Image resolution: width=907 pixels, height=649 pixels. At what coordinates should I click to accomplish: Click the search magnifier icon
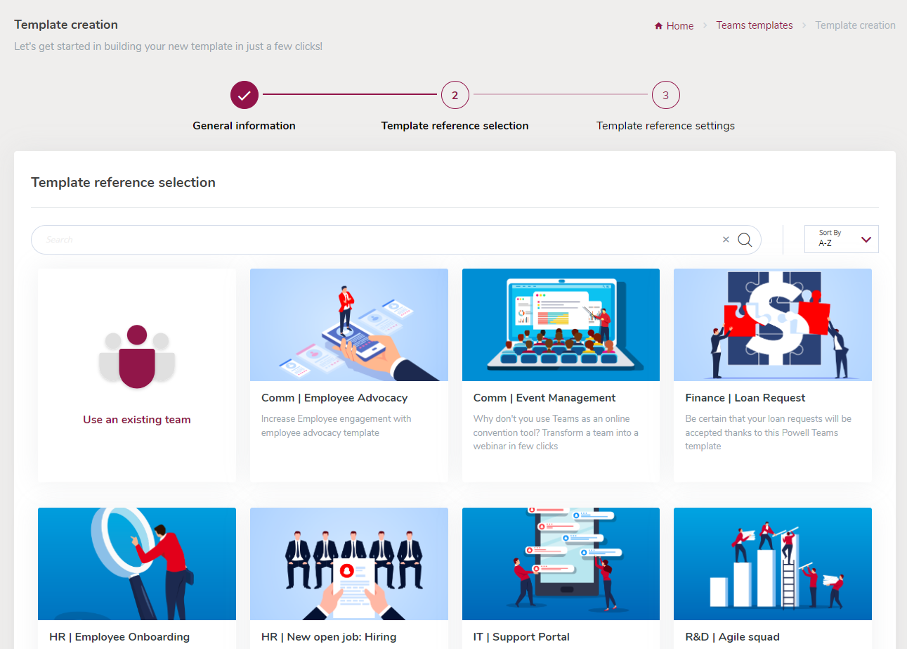coord(745,240)
